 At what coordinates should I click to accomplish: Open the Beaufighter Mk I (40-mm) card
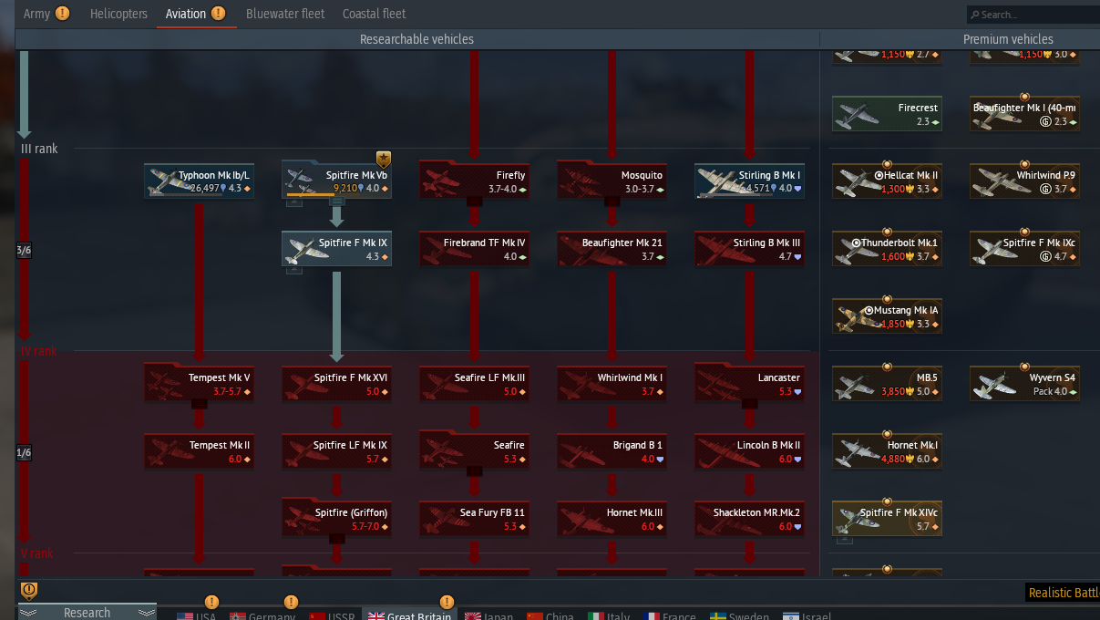tap(1024, 113)
